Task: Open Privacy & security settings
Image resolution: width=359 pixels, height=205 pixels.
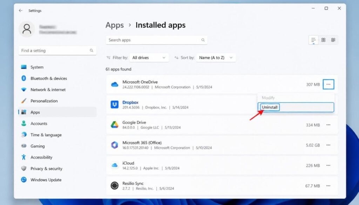Action: pos(57,169)
